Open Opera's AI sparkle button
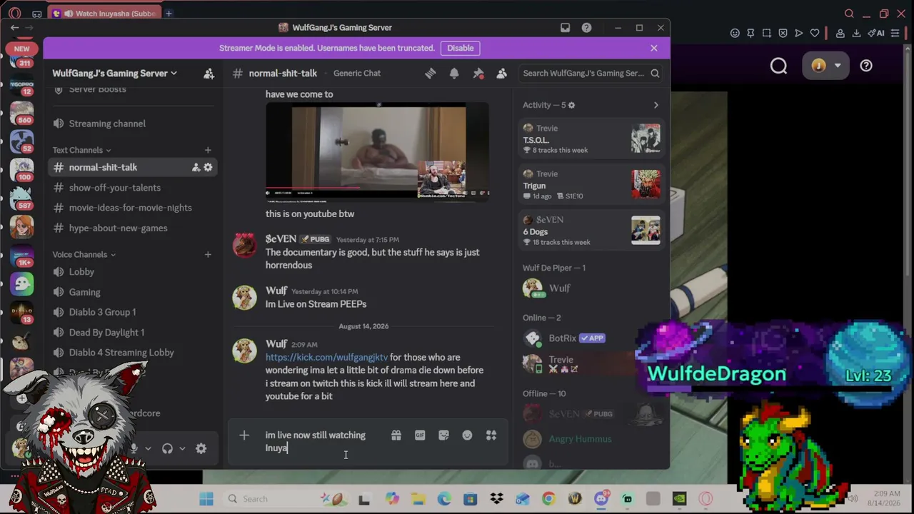914x514 pixels. [x=875, y=33]
